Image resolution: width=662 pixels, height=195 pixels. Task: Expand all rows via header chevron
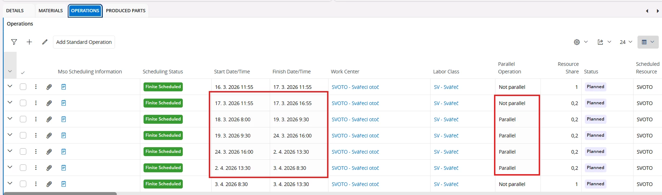[10, 71]
